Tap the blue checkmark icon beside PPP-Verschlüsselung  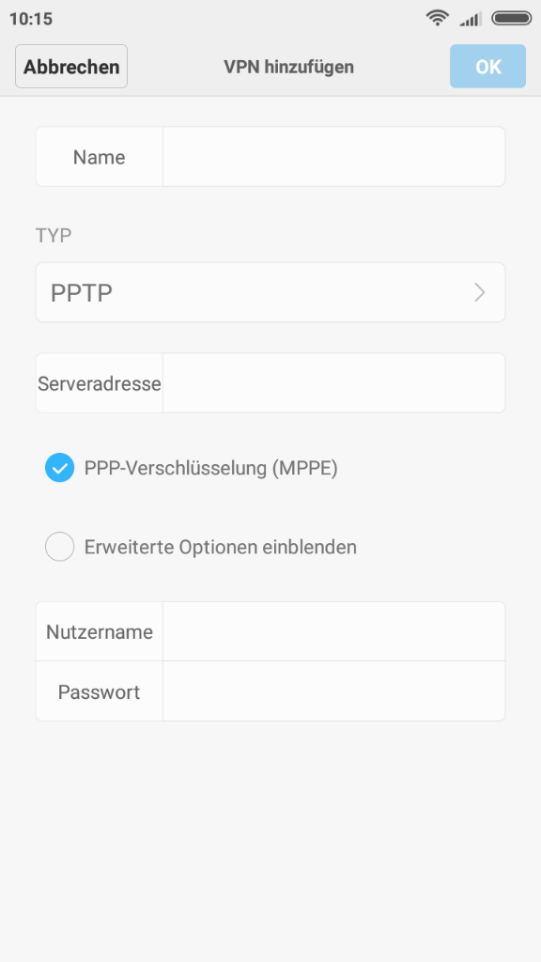tap(59, 468)
